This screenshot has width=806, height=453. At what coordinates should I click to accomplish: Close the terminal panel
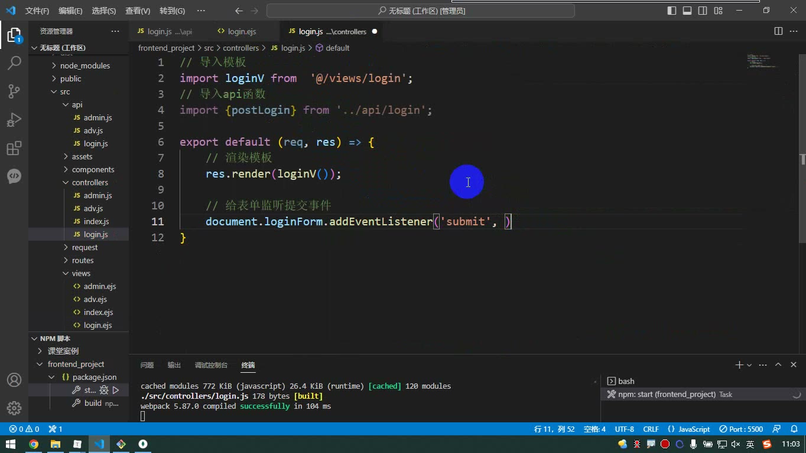coord(794,365)
